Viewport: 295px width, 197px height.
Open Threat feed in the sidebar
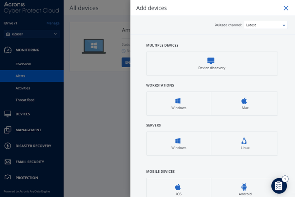[x=25, y=100]
